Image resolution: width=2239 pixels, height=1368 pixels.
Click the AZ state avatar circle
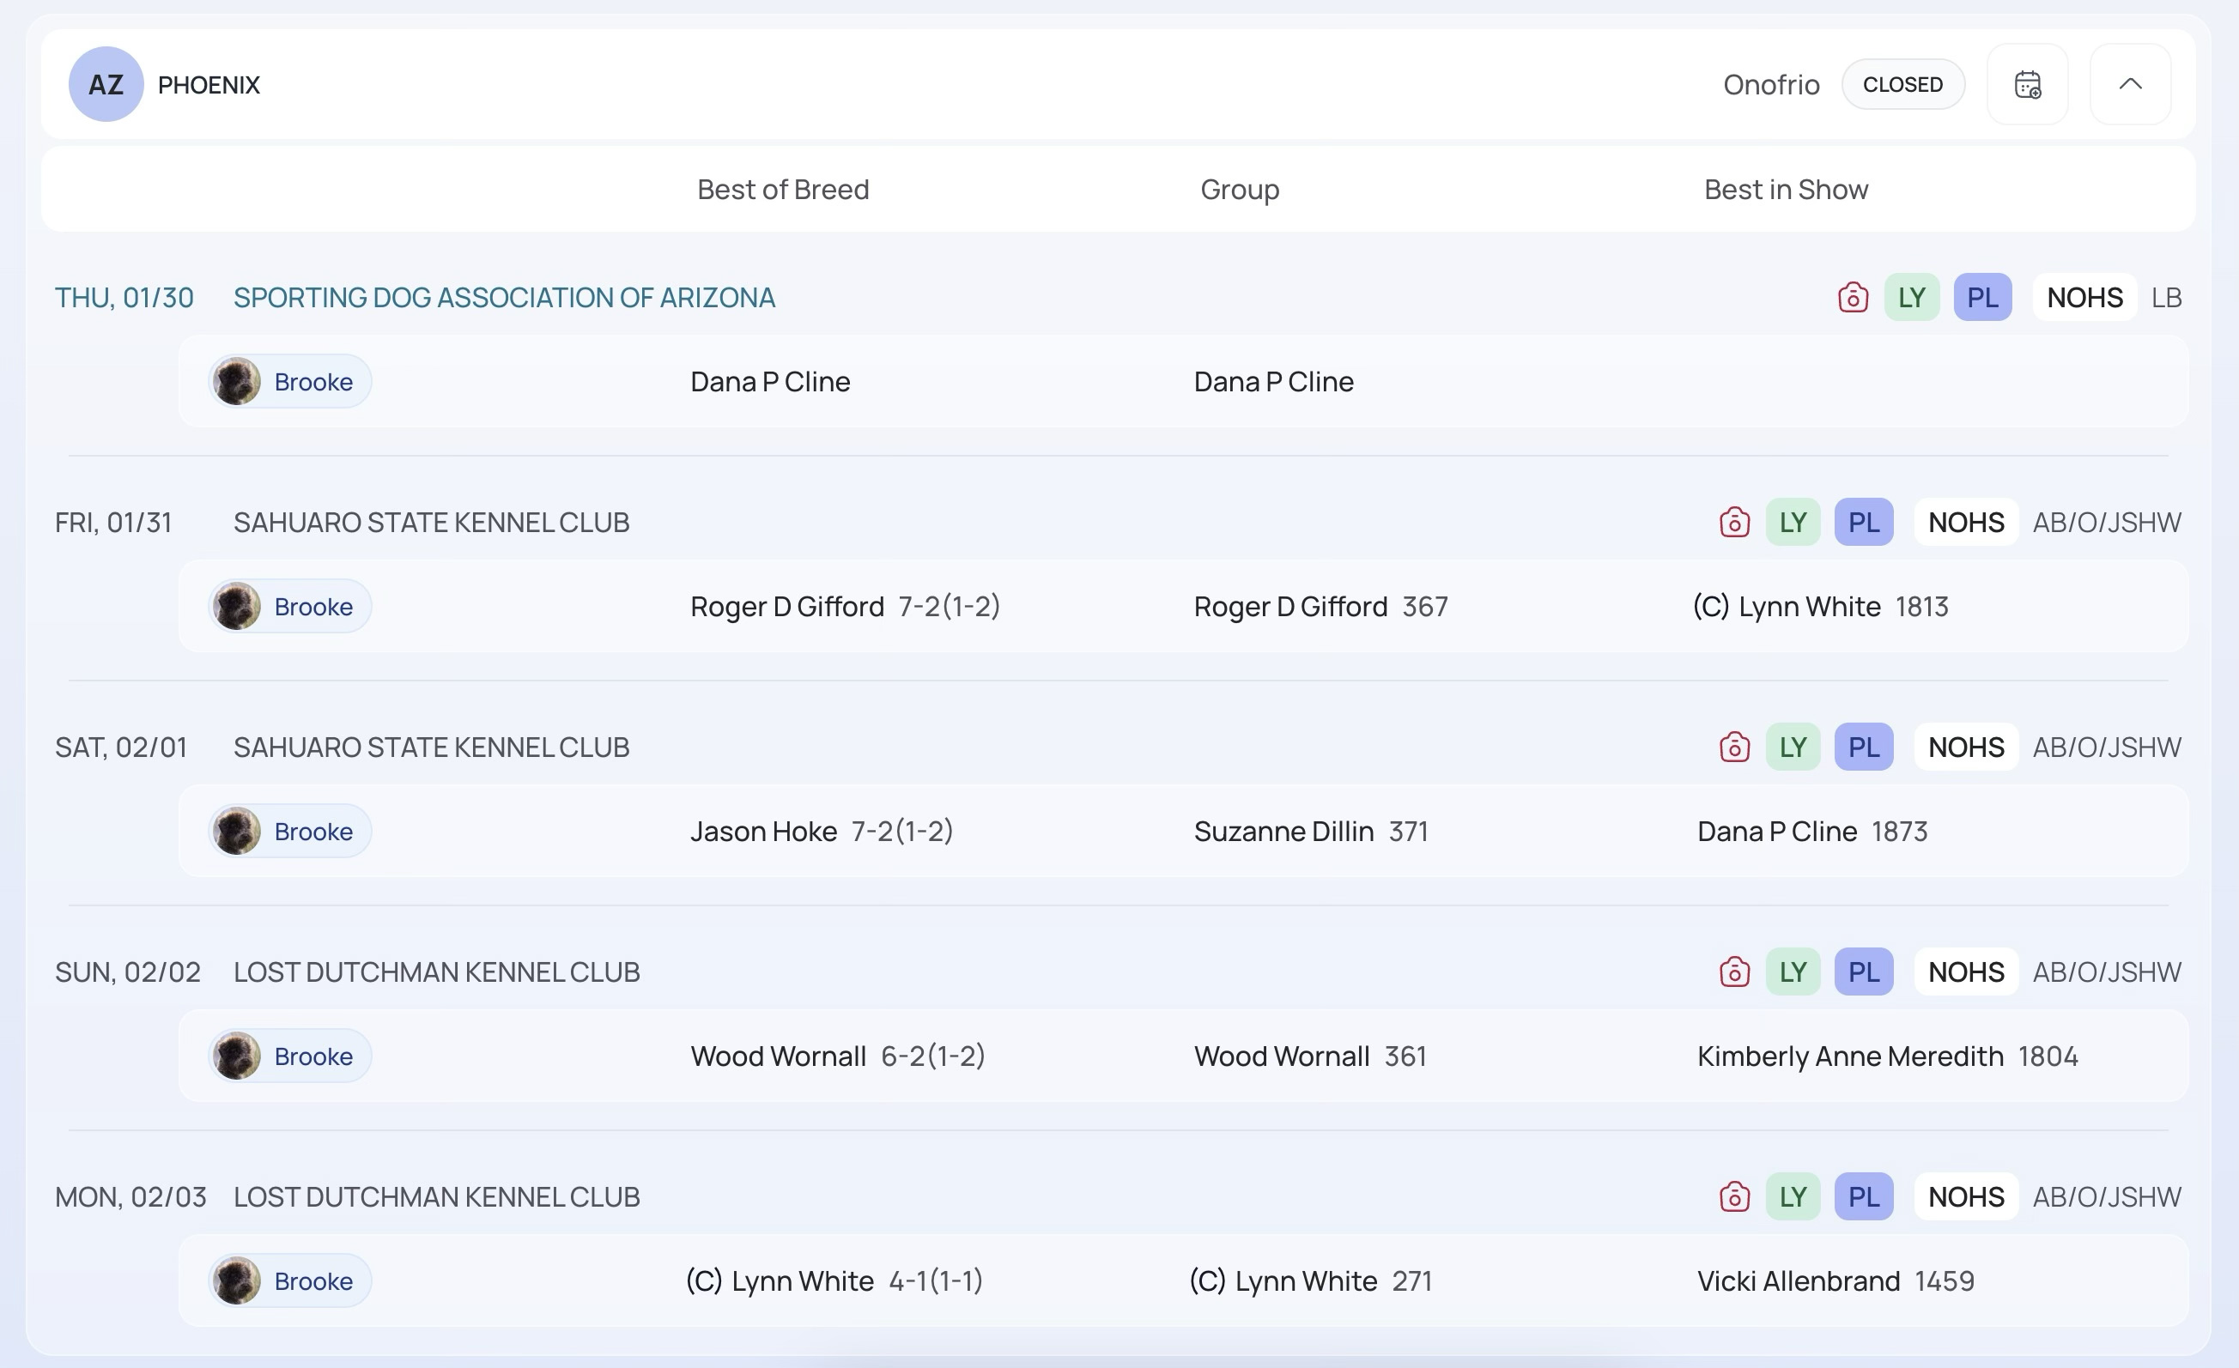point(106,84)
